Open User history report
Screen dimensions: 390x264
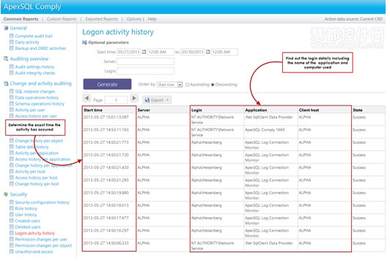pyautogui.click(x=26, y=215)
